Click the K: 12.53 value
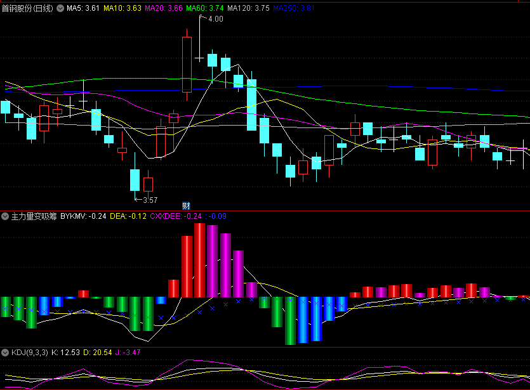The height and width of the screenshot is (390, 530). tap(65, 353)
